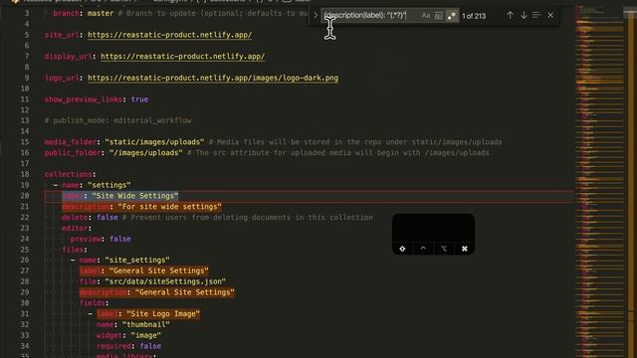The height and width of the screenshot is (358, 637).
Task: Click the commented publish_mode line
Action: (117, 120)
